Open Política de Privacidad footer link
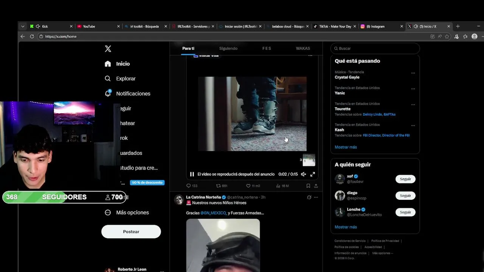The width and height of the screenshot is (484, 272). pos(385,241)
